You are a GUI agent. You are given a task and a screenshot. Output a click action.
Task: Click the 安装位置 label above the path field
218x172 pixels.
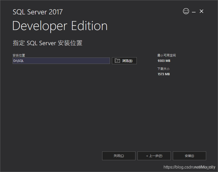coord(19,55)
